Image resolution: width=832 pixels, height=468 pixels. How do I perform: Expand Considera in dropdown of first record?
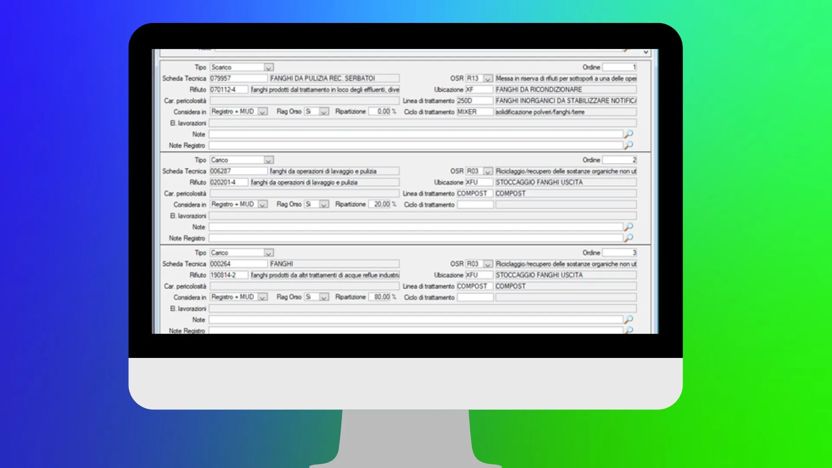[x=262, y=112]
